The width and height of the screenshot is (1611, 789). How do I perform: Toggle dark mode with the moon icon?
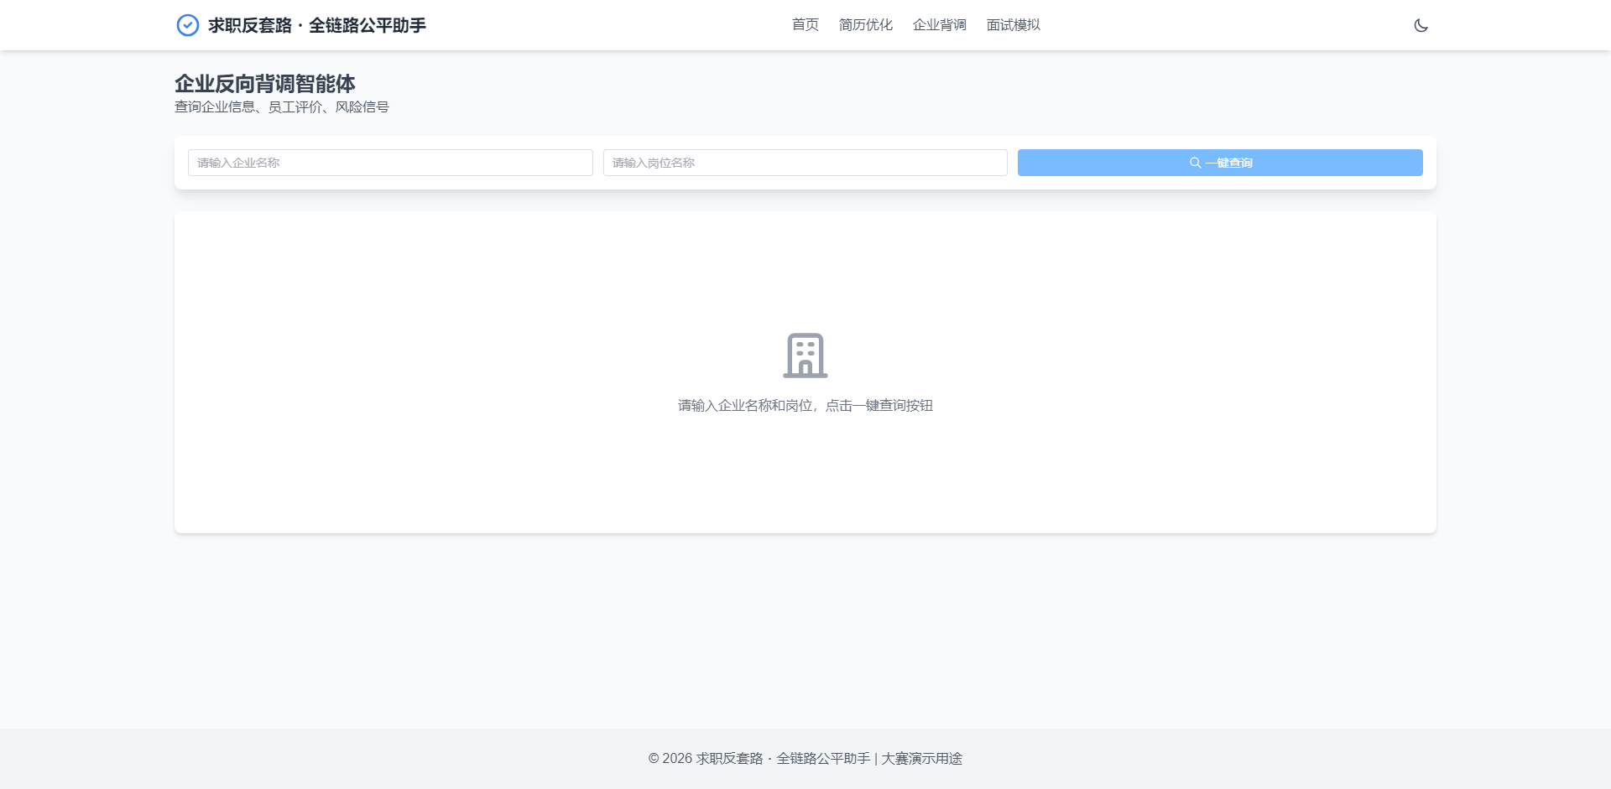[1421, 25]
